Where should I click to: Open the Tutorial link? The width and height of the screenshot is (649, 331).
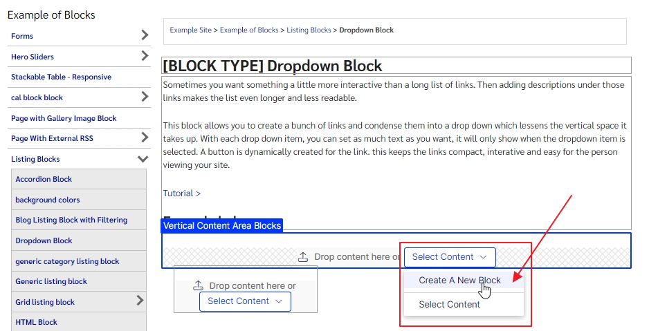click(x=182, y=193)
